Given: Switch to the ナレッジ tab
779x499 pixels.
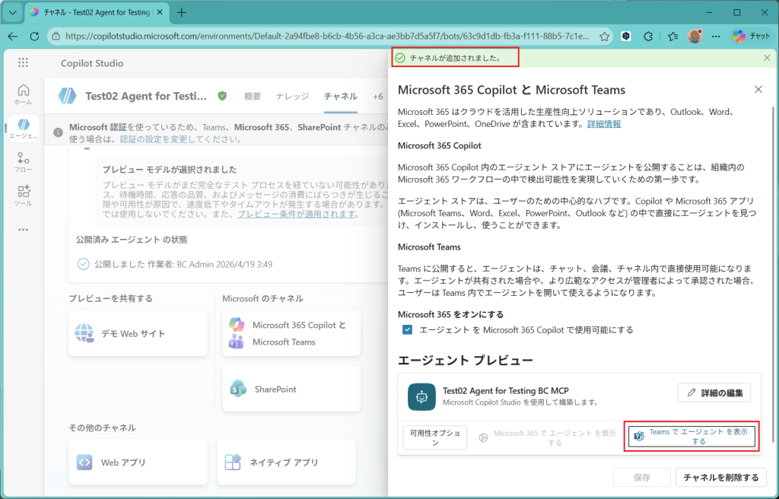Looking at the screenshot, I should [292, 97].
